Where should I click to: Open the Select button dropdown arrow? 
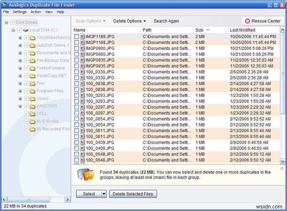tap(104, 194)
